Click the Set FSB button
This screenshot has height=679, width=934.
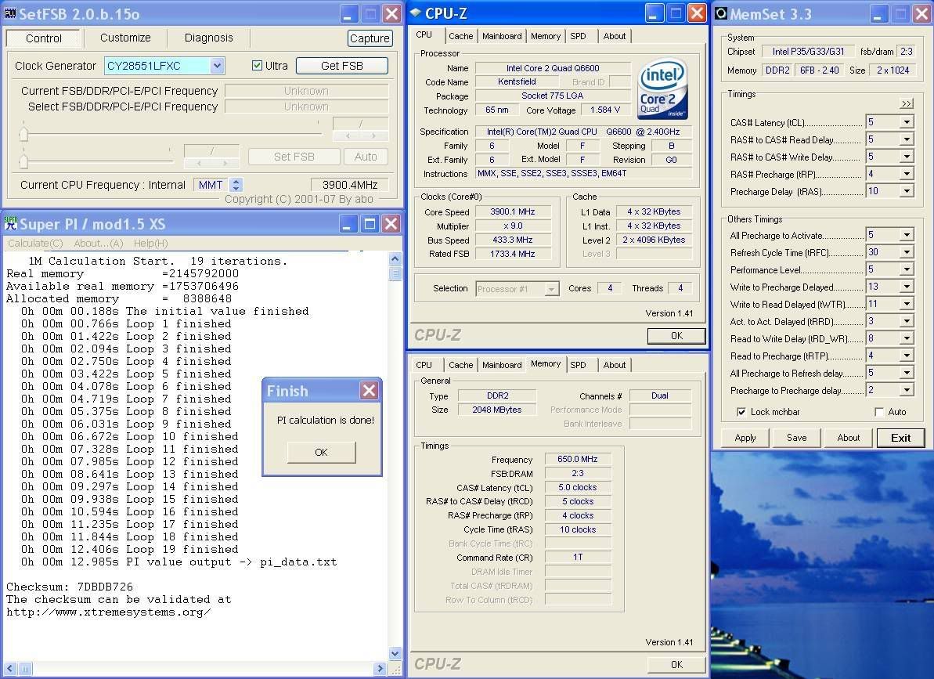click(x=294, y=157)
